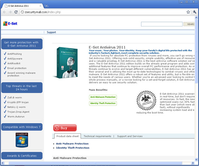Screen dimensions: 199x166
Task: Click the browser forward arrow
Action: [x=10, y=12]
